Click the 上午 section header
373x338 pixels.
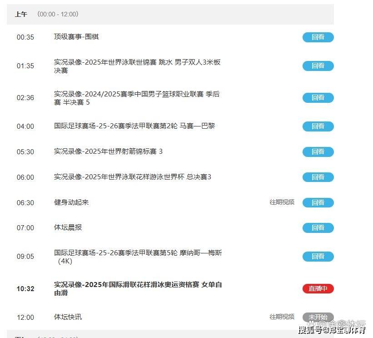coord(170,14)
